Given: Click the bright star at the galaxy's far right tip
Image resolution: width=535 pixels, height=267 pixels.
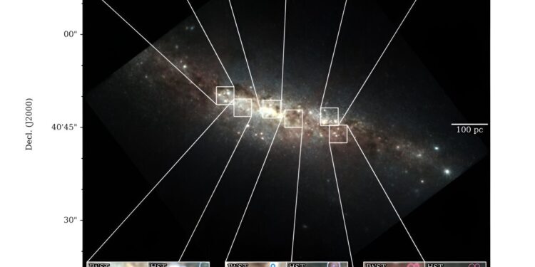Looking at the screenshot, I should (447, 172).
